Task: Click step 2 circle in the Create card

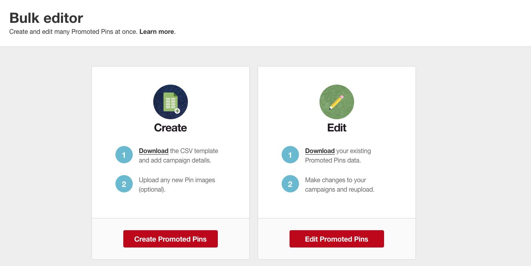Action: (x=124, y=184)
